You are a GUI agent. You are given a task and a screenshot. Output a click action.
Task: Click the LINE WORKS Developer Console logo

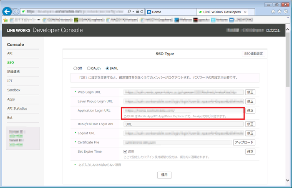(x=45, y=30)
